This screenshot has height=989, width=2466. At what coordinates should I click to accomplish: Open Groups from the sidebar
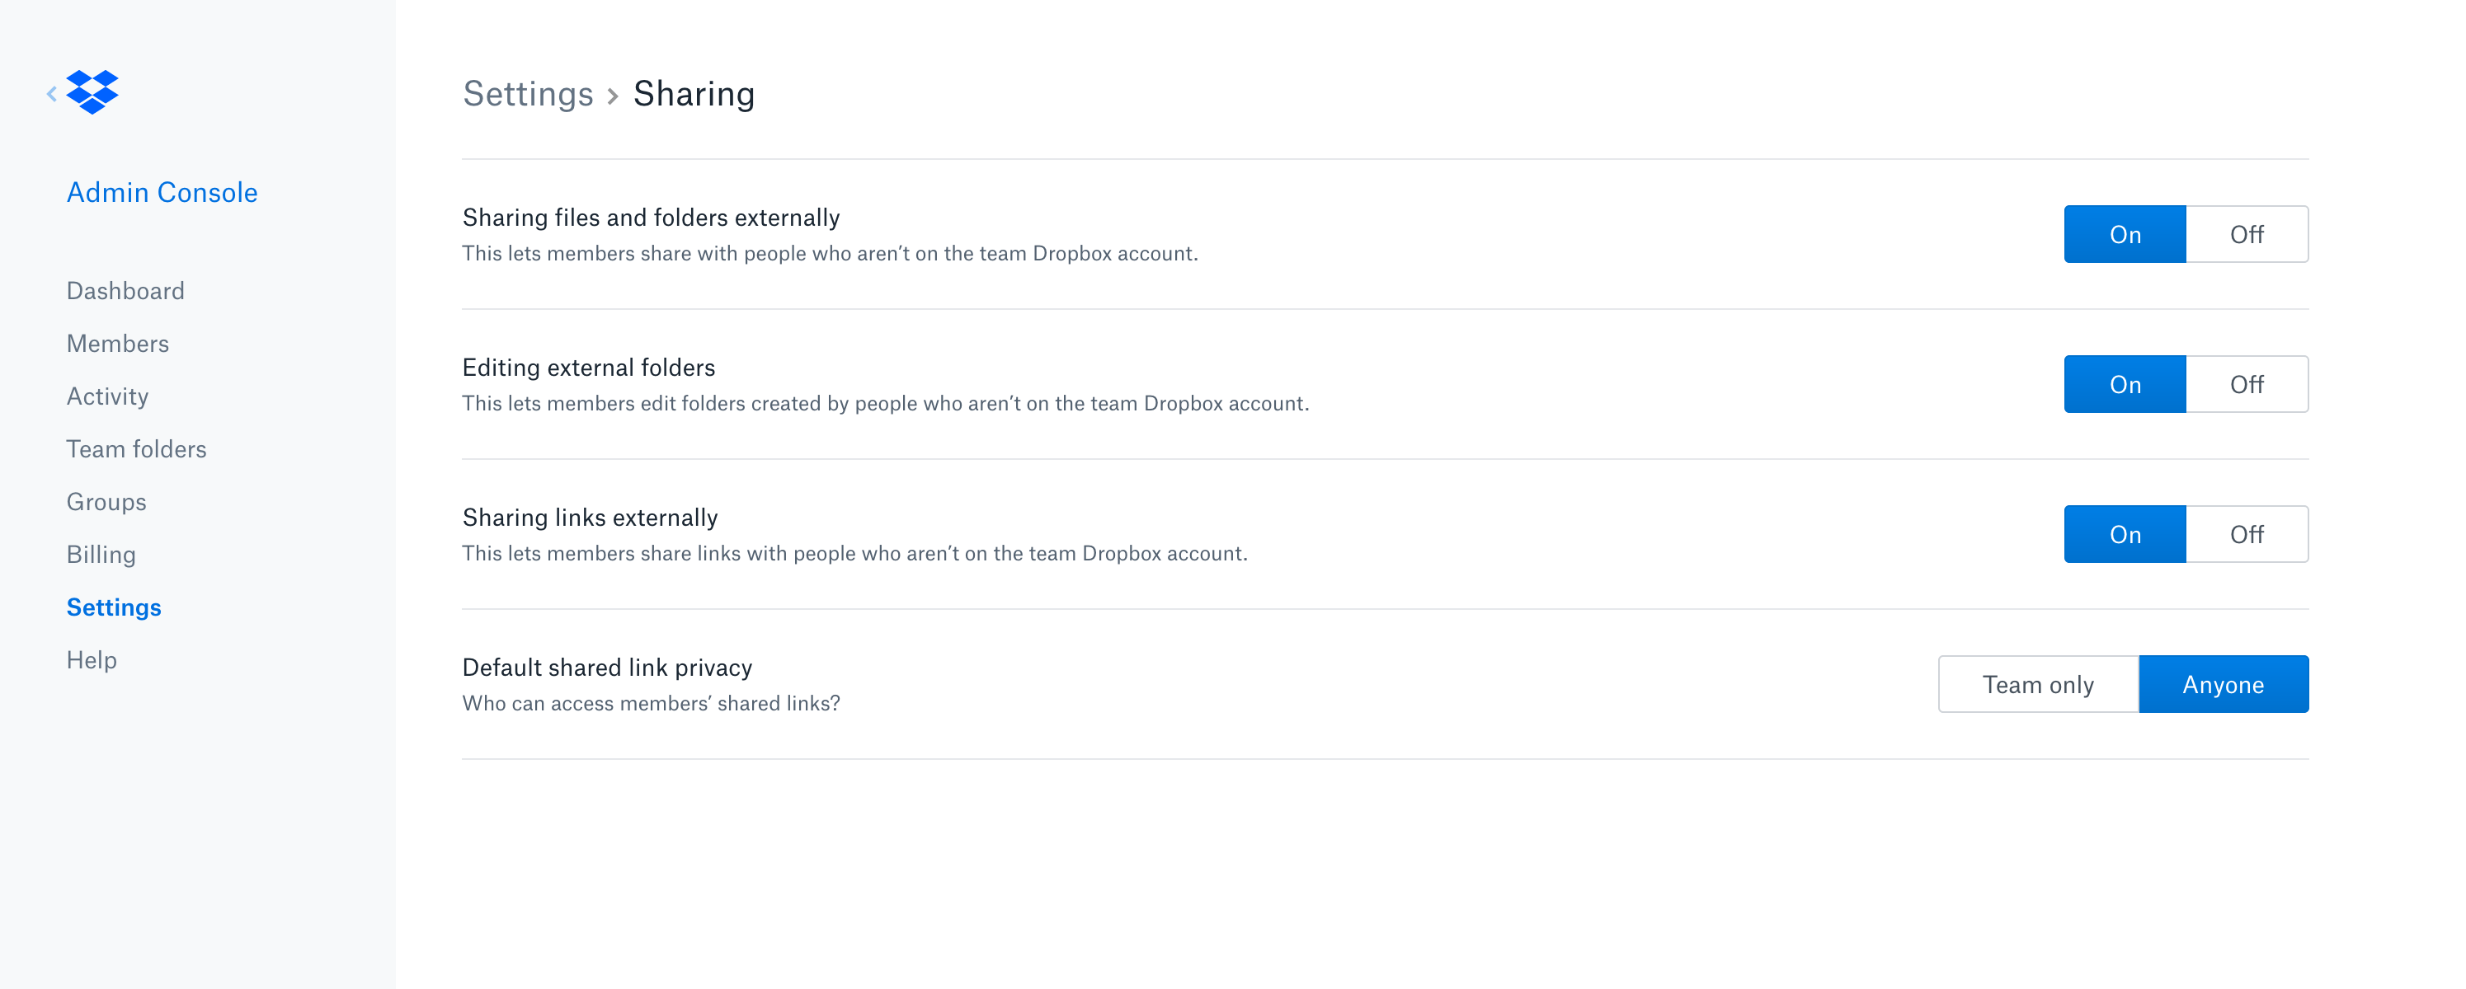point(106,502)
